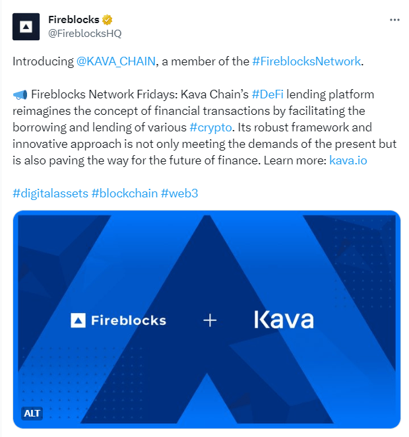The height and width of the screenshot is (437, 409).
Task: Select the #web3 hashtag
Action: click(179, 193)
